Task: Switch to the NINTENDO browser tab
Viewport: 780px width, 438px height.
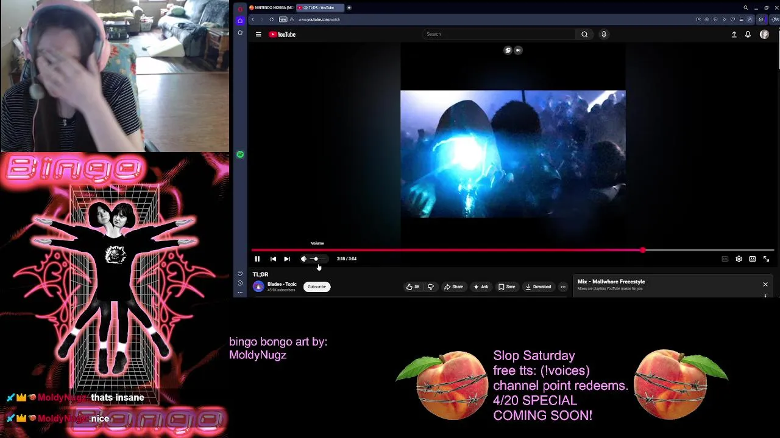Action: click(271, 7)
